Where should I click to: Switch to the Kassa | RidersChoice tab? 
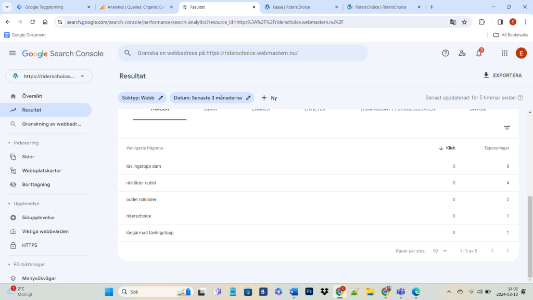(301, 7)
